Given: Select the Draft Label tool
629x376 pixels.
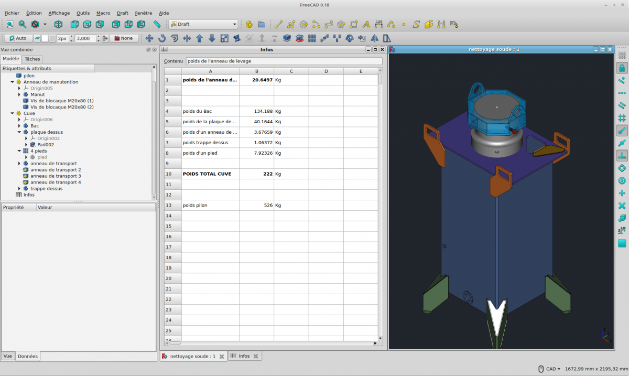Looking at the screenshot, I should click(x=454, y=24).
